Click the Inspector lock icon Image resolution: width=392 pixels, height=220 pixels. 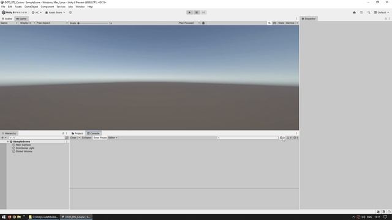point(385,19)
